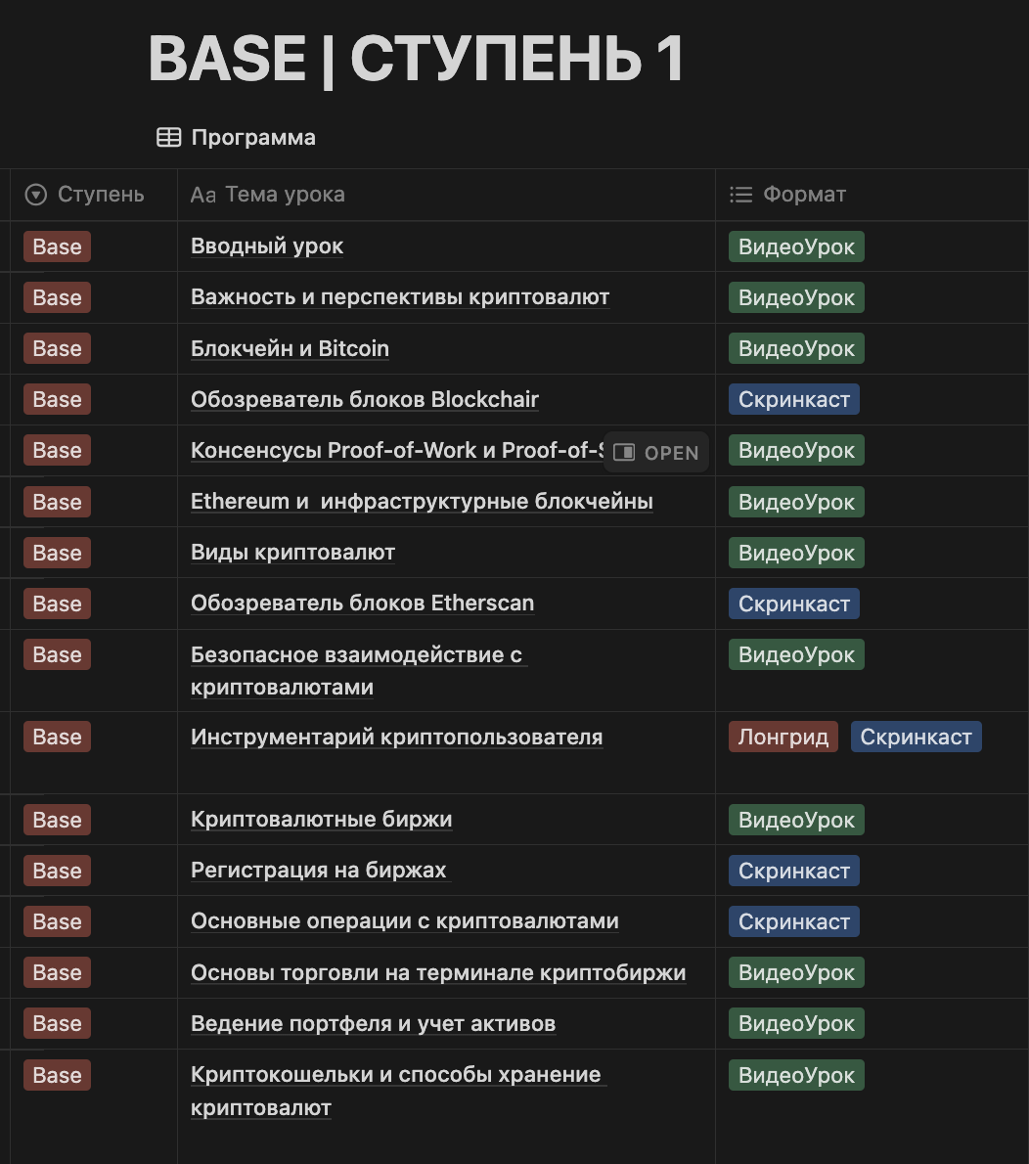Open the Программа database view tab
The height and width of the screenshot is (1164, 1029).
pyautogui.click(x=252, y=138)
